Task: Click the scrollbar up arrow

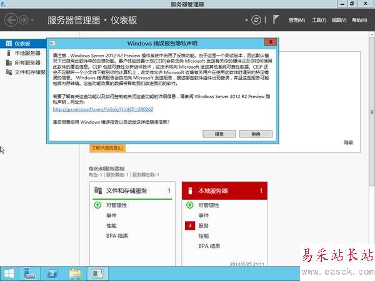Action: [x=372, y=34]
